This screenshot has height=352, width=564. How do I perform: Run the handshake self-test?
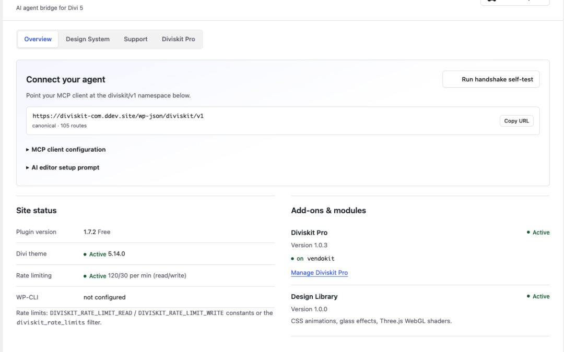(x=491, y=79)
